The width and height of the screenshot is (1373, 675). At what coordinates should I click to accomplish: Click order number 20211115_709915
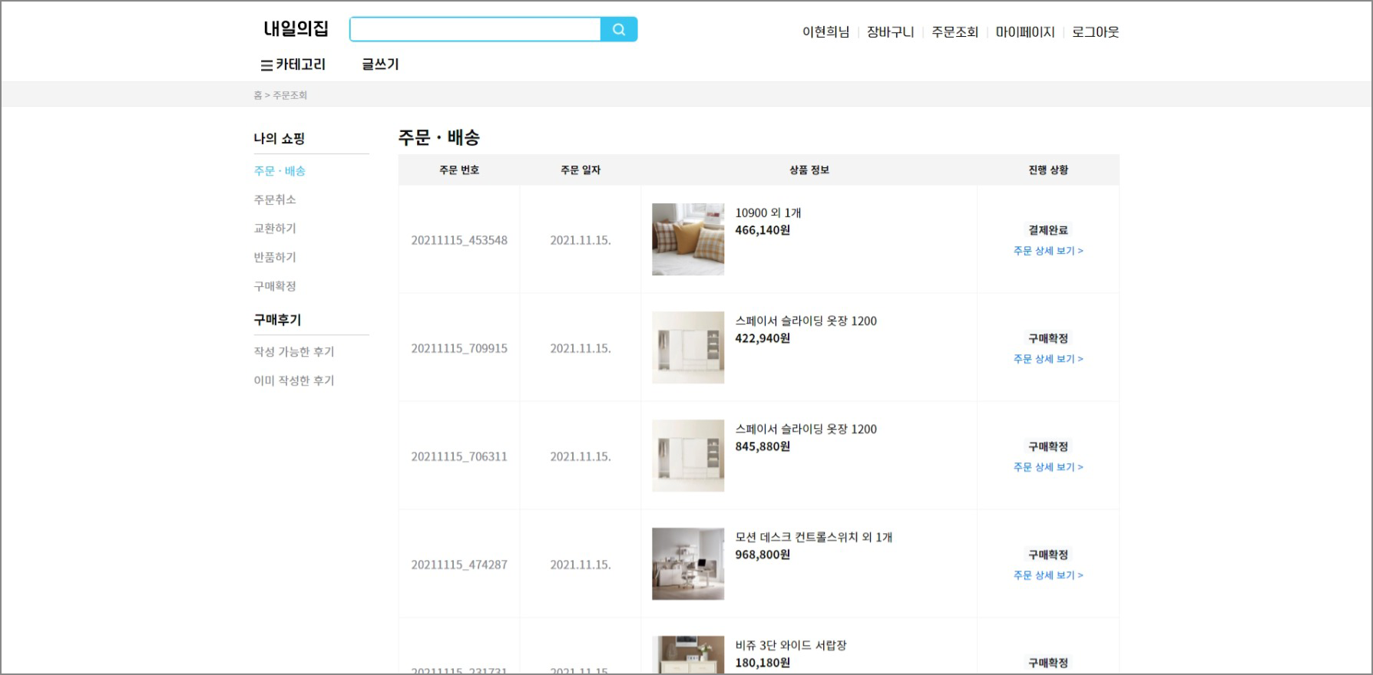click(x=459, y=348)
